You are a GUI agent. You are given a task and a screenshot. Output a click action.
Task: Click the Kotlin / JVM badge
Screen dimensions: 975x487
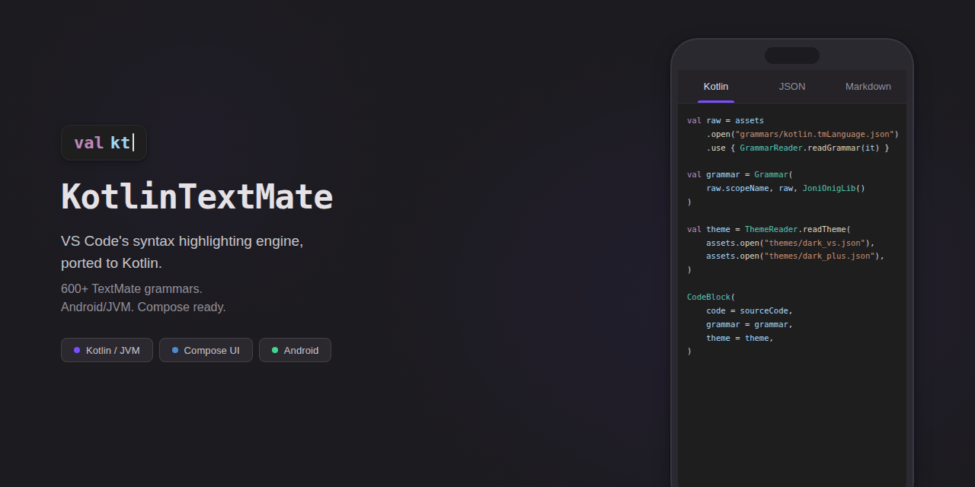[107, 350]
